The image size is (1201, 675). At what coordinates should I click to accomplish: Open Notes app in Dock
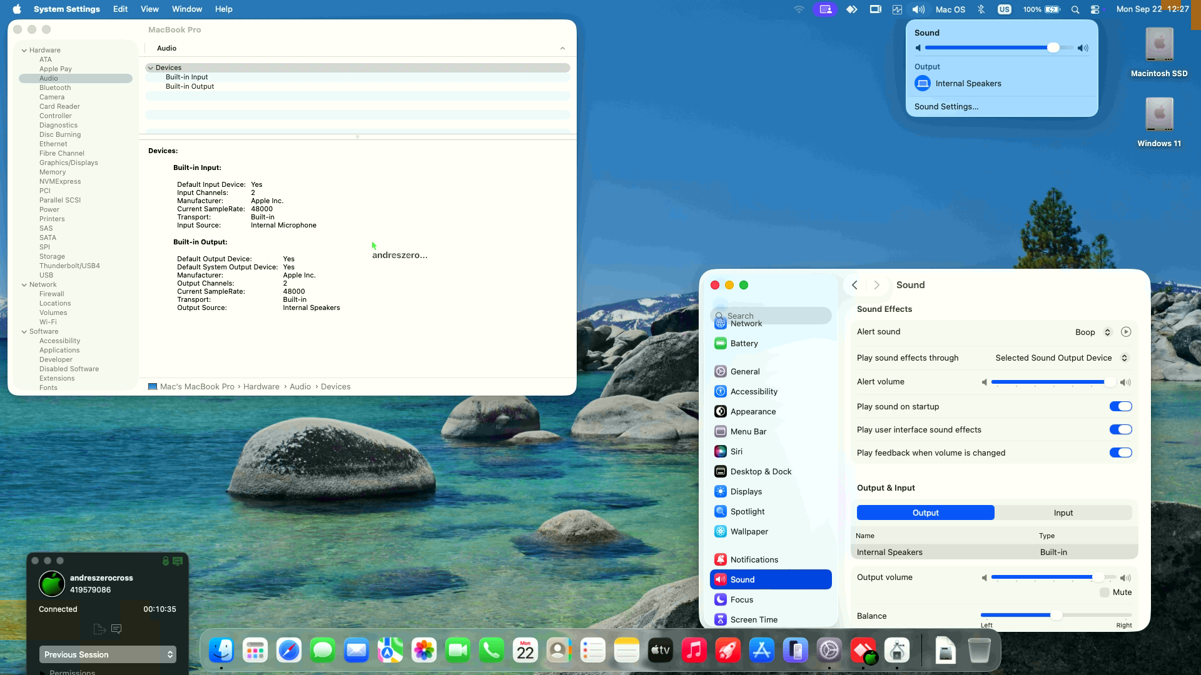pyautogui.click(x=627, y=651)
